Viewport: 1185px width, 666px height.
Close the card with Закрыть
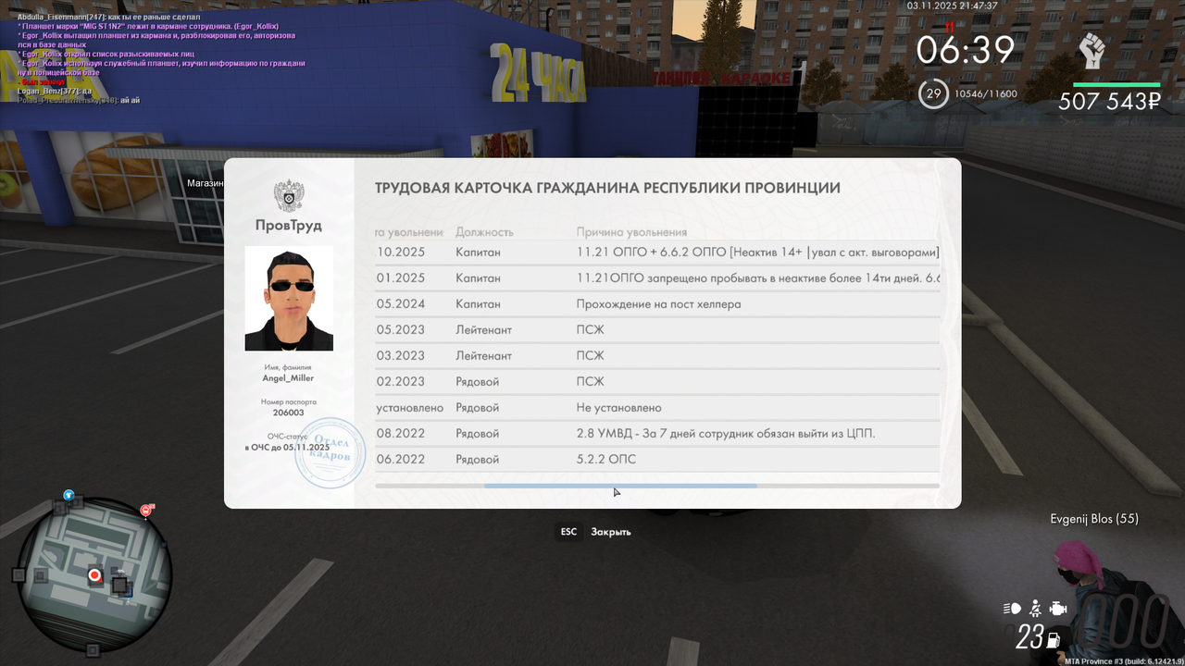611,532
